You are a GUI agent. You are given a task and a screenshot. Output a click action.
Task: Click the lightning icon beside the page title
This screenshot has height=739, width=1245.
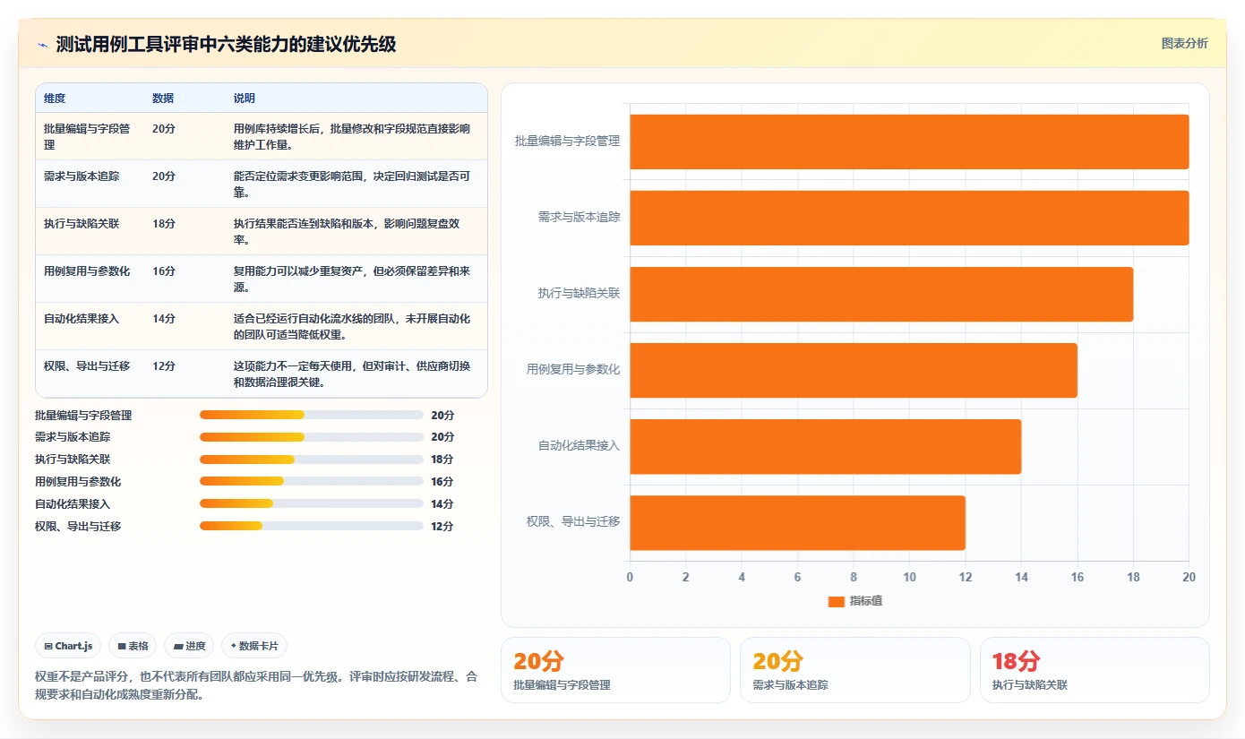point(42,45)
